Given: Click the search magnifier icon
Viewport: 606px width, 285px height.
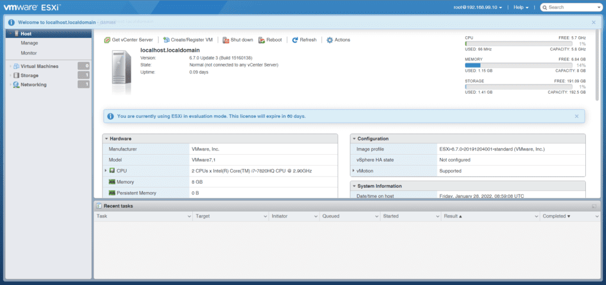Looking at the screenshot, I should 544,7.
